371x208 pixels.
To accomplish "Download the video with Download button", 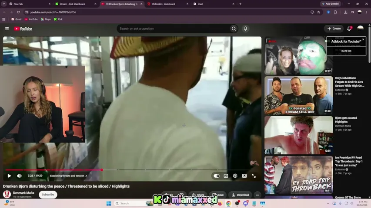I will coord(240,195).
